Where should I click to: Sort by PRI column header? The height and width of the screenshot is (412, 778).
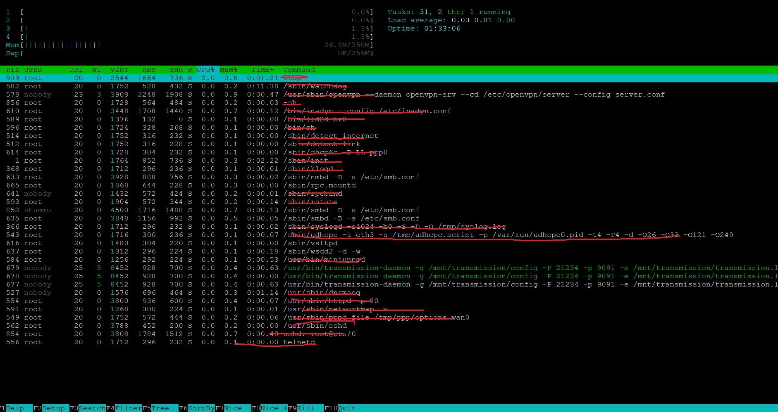coord(76,70)
